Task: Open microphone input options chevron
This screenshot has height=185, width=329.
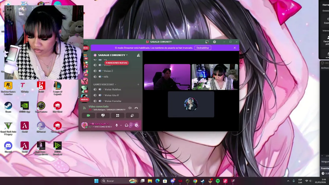Action: [x=121, y=125]
